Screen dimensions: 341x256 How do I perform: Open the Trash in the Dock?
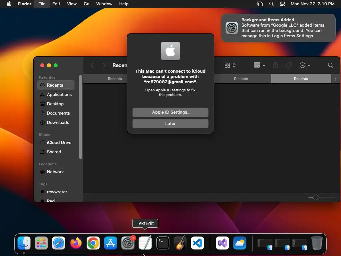(317, 243)
